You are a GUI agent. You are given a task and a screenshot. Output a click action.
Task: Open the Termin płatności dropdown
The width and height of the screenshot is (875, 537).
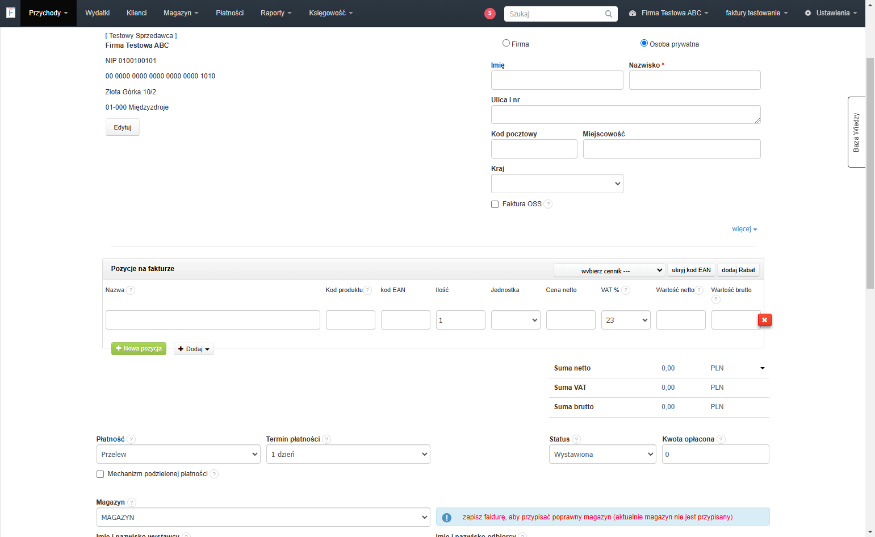coord(348,454)
